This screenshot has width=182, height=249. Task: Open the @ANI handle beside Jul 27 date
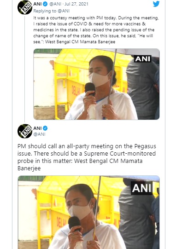coord(55,4)
